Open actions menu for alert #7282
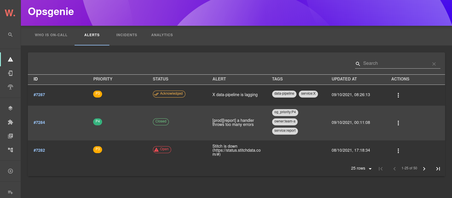Image resolution: width=452 pixels, height=198 pixels. 398,151
